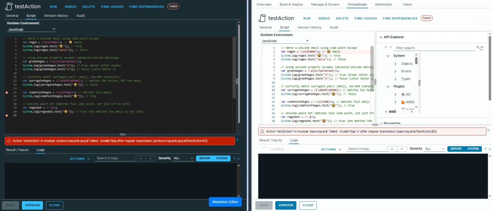493x211 pixels.
Task: Go to next log match in dark window
Action: (151, 158)
